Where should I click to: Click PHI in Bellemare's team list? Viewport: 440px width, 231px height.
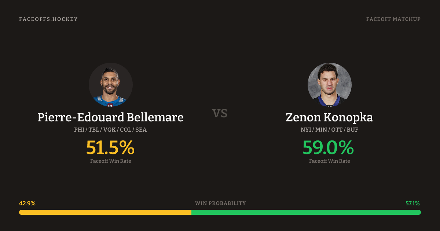79,129
